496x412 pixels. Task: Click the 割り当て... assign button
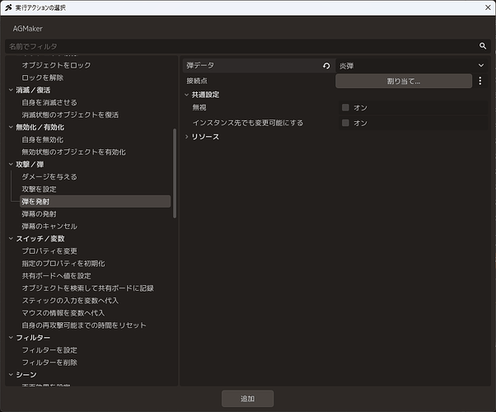404,82
